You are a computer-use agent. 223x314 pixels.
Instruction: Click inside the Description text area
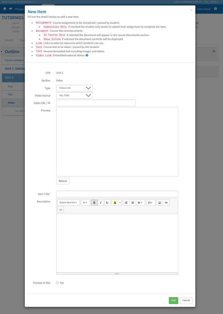point(117,243)
